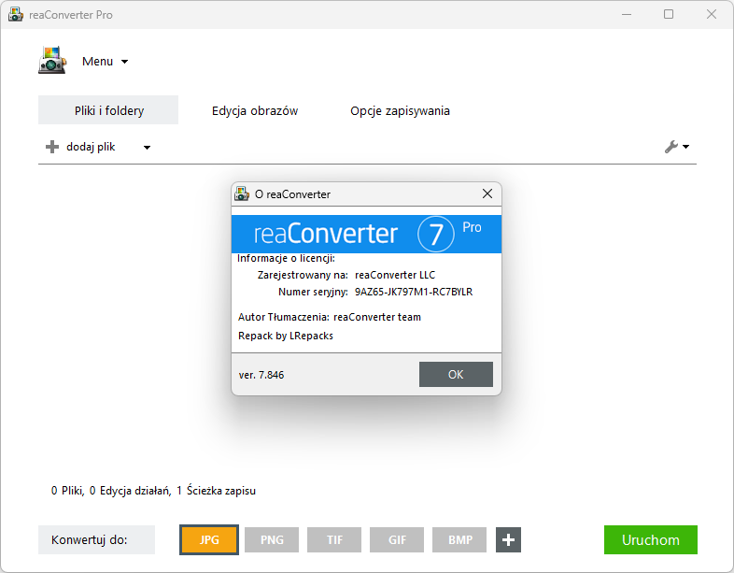Select GIF output format
This screenshot has height=573, width=734.
pyautogui.click(x=397, y=539)
